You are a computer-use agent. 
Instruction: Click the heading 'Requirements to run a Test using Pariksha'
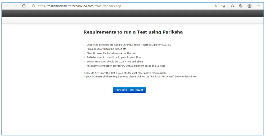click(x=133, y=32)
